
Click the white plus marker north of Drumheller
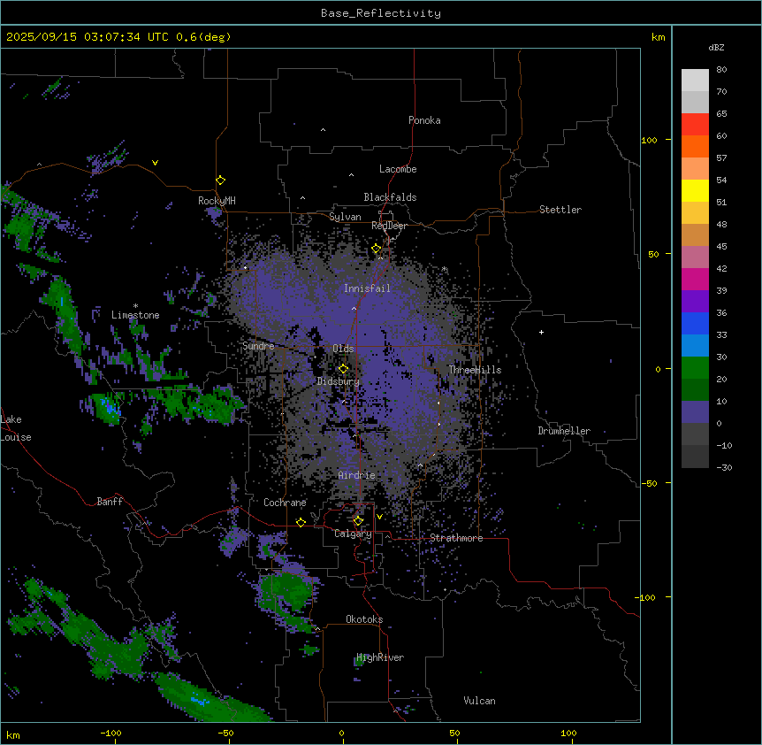coord(541,332)
